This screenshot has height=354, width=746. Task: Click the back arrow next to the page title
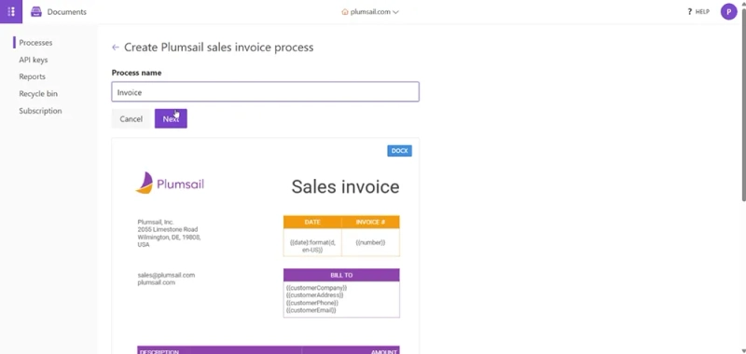tap(115, 48)
